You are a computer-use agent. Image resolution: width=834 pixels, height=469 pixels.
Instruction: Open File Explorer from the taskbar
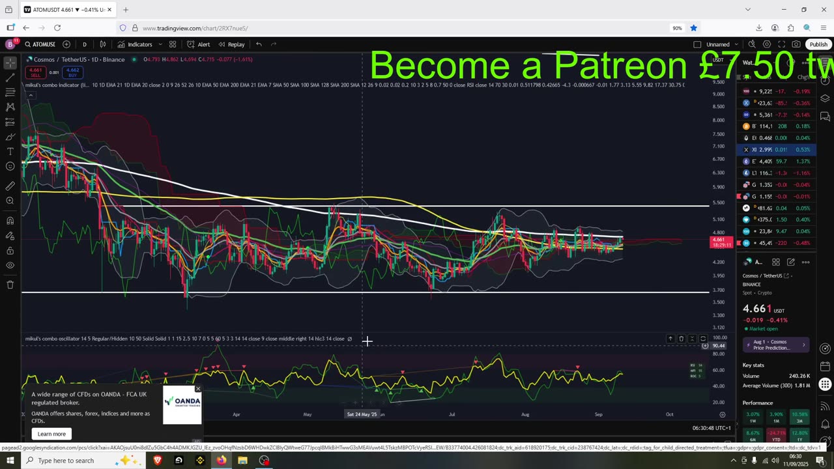(x=242, y=461)
